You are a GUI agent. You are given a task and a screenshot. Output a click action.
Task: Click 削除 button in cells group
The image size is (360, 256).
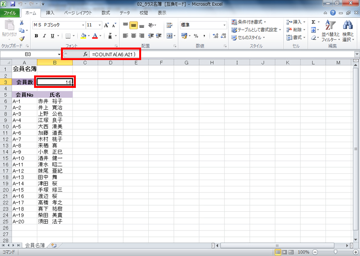point(296,30)
